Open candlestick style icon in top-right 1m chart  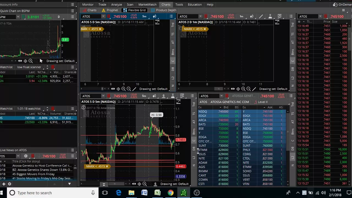coord(252,16)
